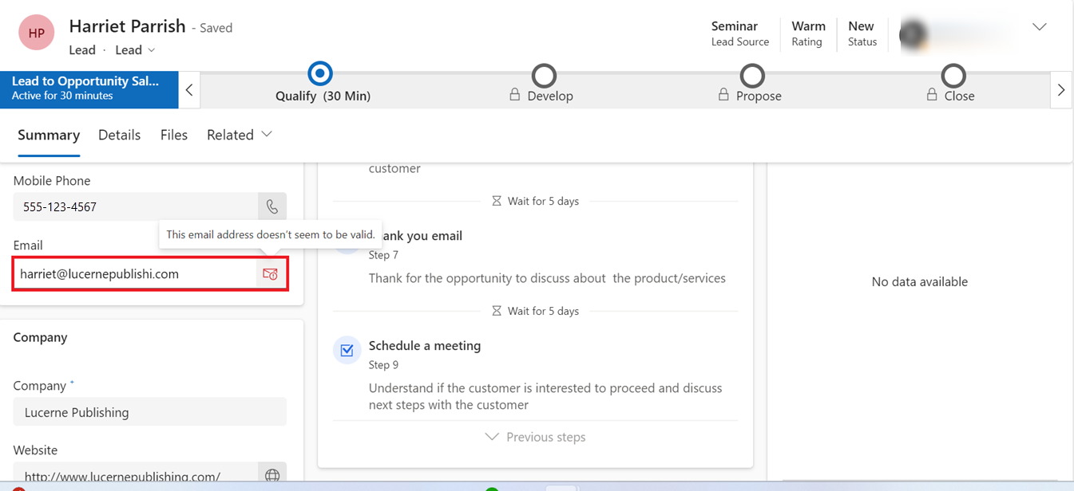This screenshot has width=1074, height=491.
Task: Select the Qualify stage circle
Action: coord(320,74)
